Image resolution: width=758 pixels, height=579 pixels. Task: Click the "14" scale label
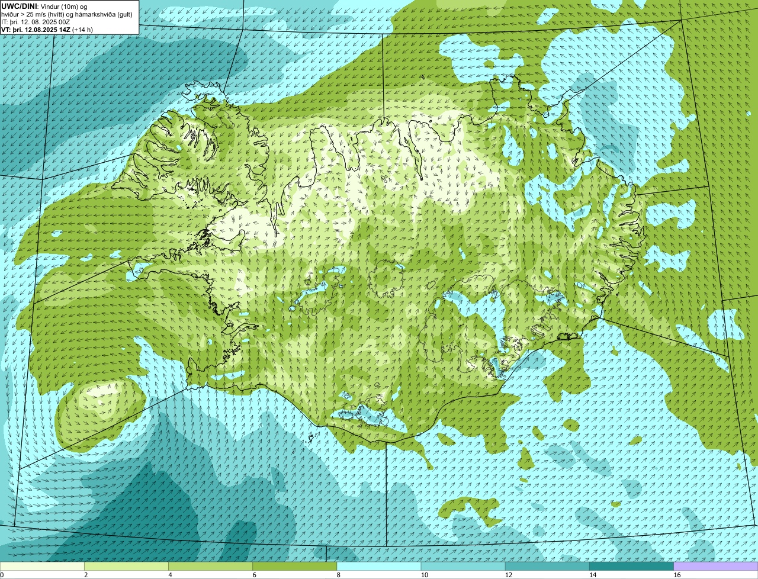click(592, 575)
